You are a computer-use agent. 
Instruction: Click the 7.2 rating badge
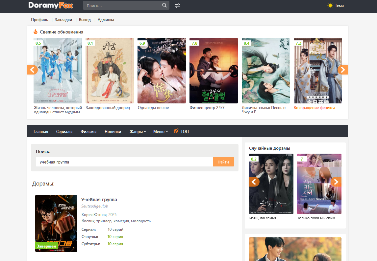point(298,43)
